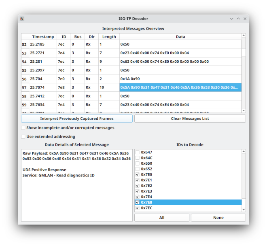
Task: Click ID cell 7e0 in row 56
Action: tap(64, 79)
